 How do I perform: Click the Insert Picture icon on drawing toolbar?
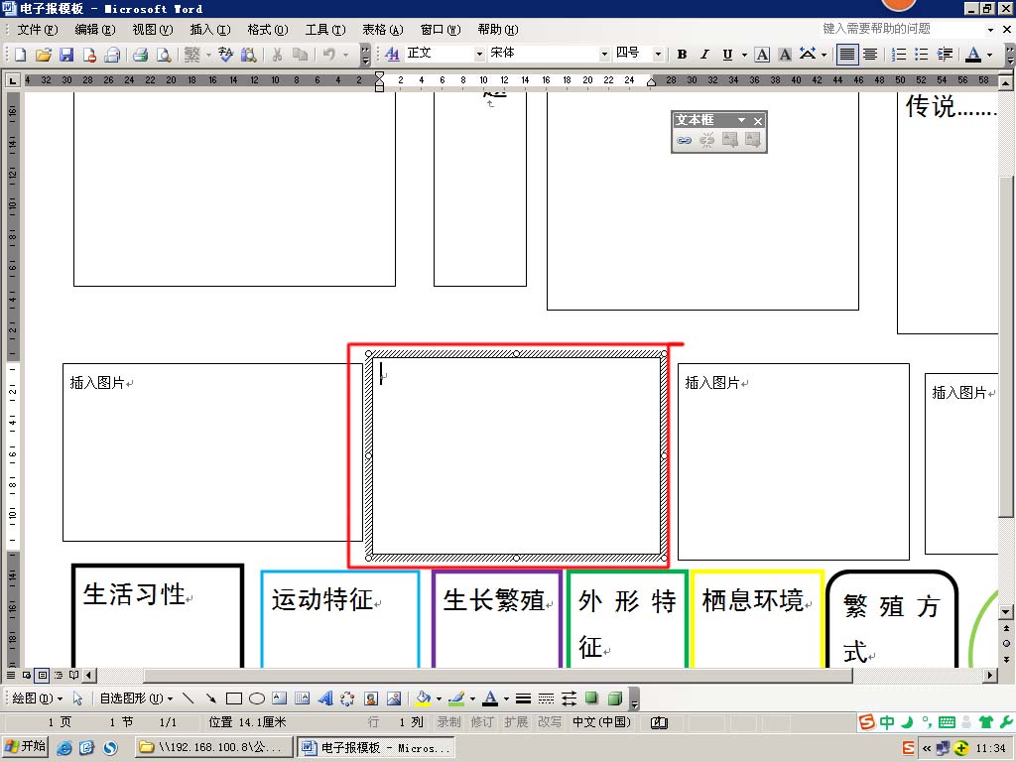pos(393,698)
